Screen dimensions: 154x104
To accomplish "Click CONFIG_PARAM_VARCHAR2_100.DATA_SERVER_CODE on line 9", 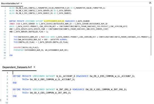I will (x=85, y=29).
